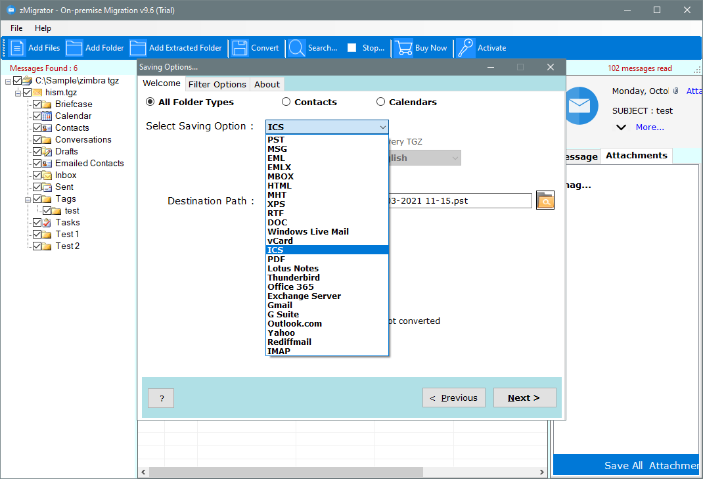Choose Thunderbird from saving option list
Viewport: 703px width, 479px height.
(x=327, y=277)
